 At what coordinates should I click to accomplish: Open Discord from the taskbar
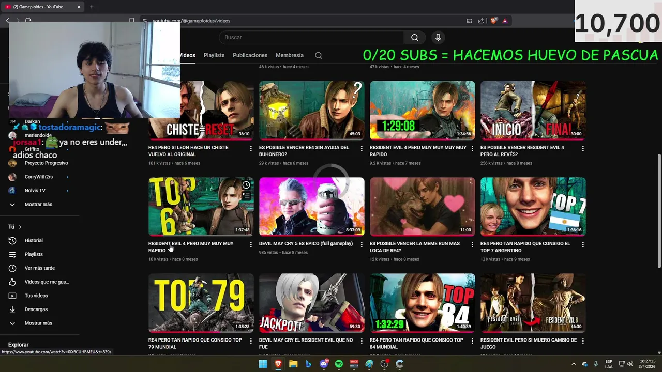tap(324, 364)
